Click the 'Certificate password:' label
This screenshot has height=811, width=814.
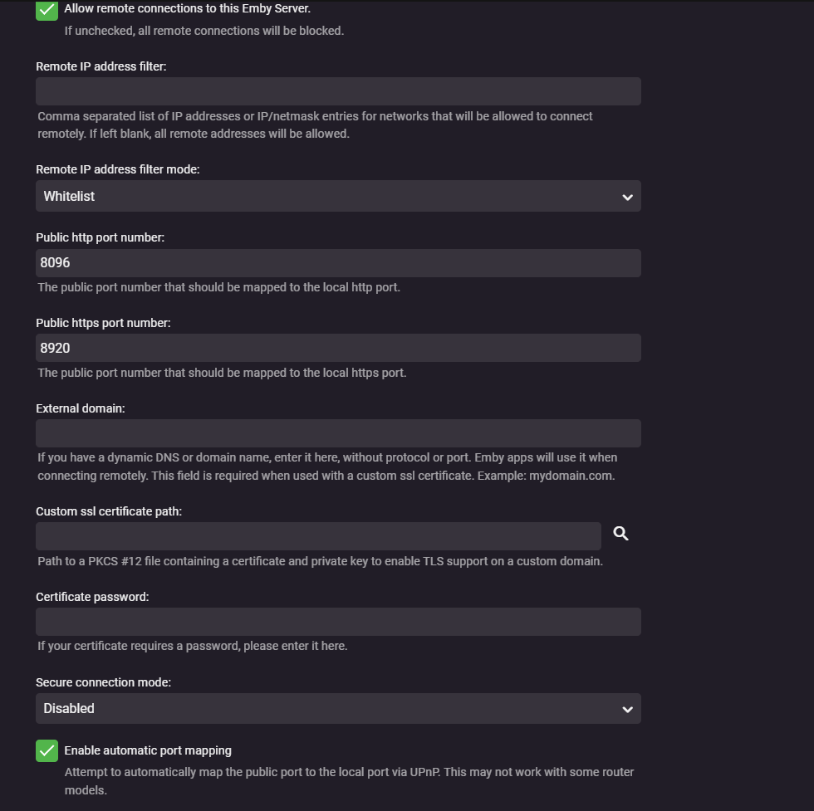tap(92, 597)
